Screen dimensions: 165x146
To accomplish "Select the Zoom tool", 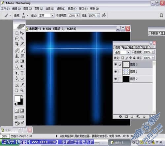I will tap(22, 90).
